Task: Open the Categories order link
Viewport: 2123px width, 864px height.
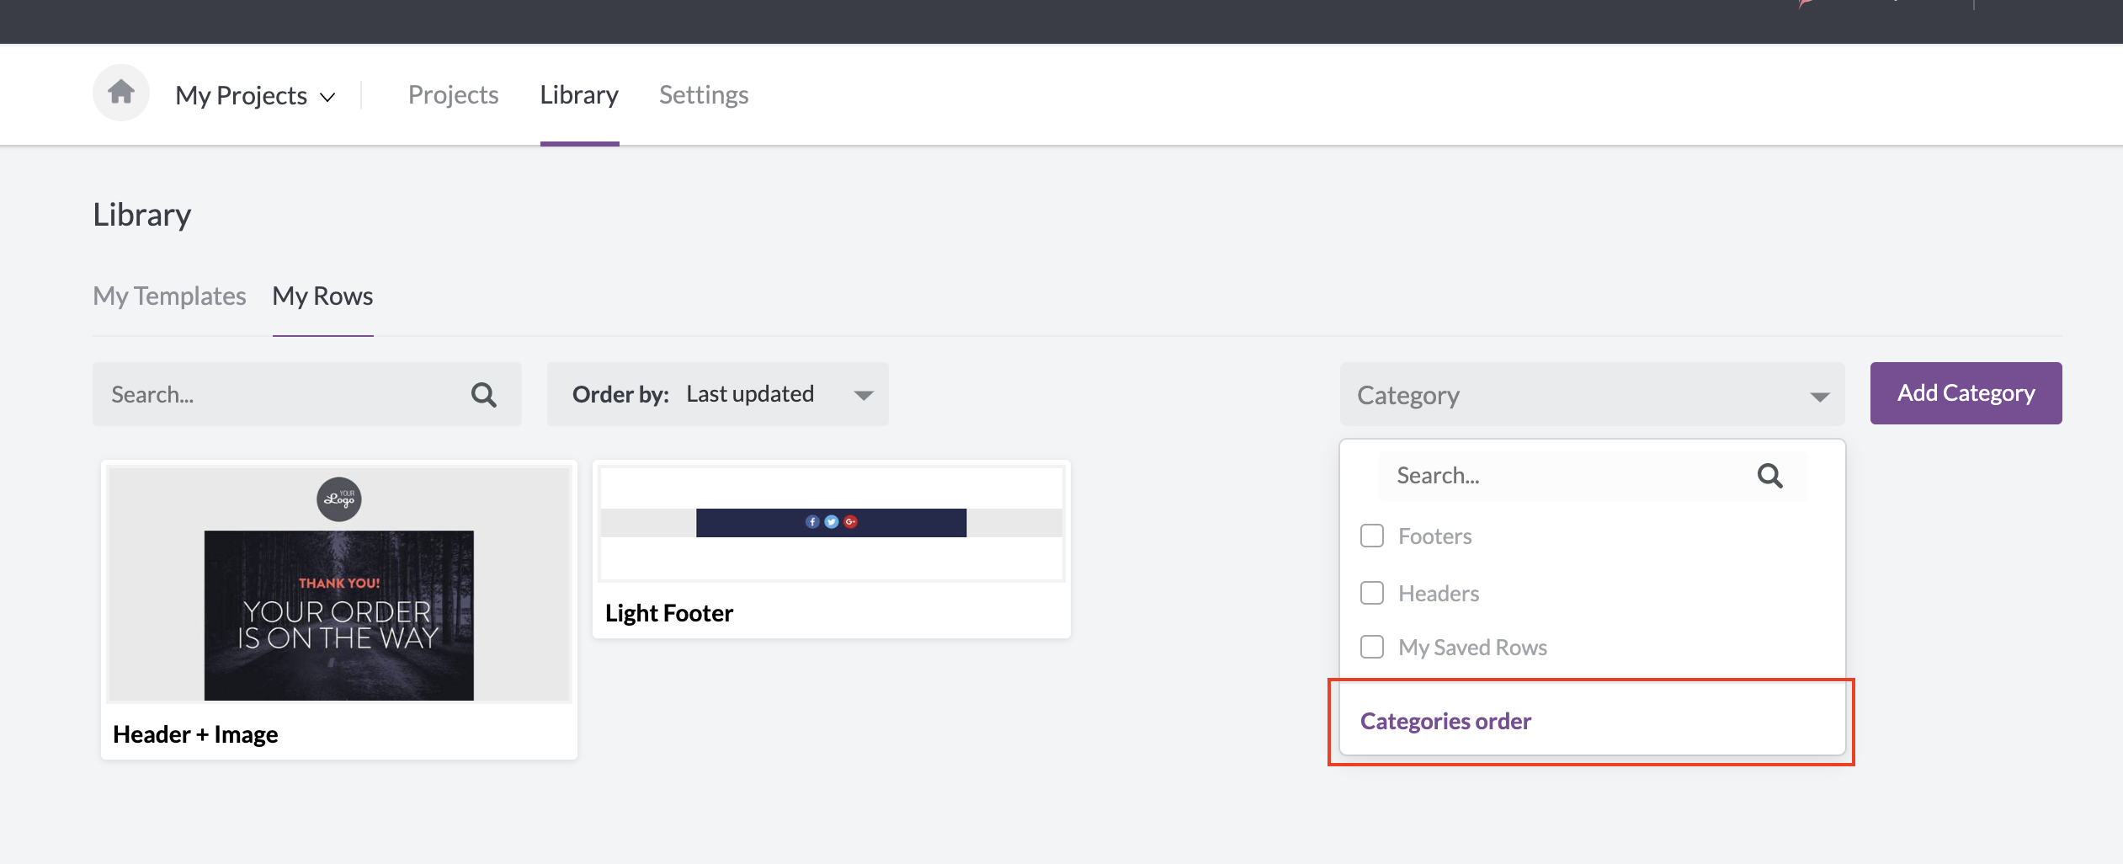Action: (x=1445, y=721)
